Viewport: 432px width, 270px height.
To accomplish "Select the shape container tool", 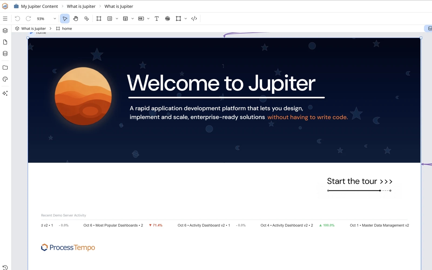I will tap(178, 19).
